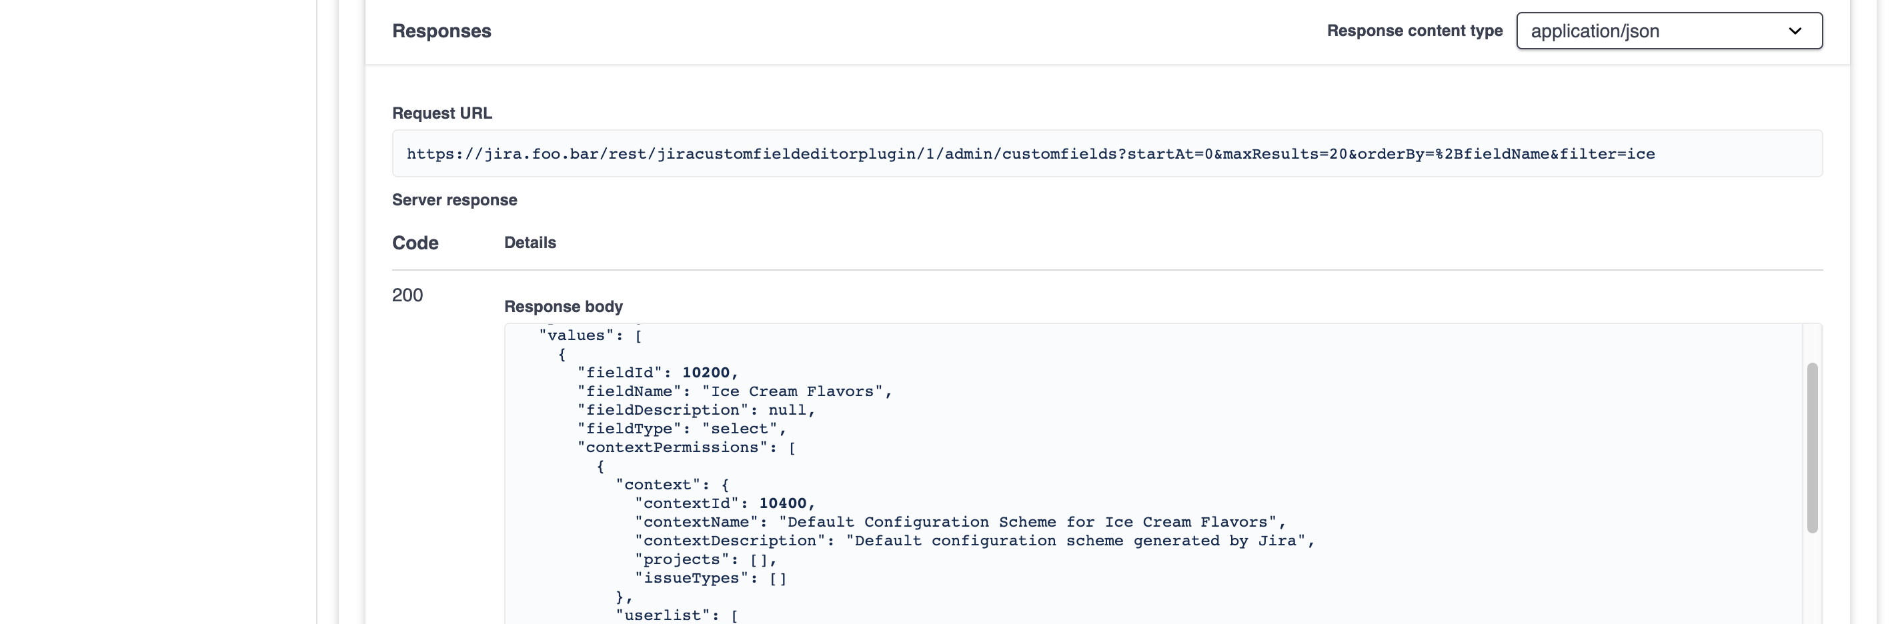Select the Responses section heading
This screenshot has height=624, width=1898.
pos(441,31)
